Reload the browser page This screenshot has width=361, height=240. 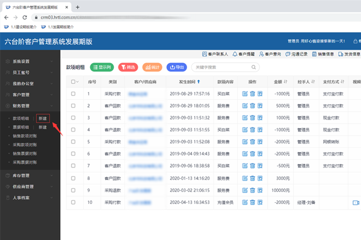point(25,17)
